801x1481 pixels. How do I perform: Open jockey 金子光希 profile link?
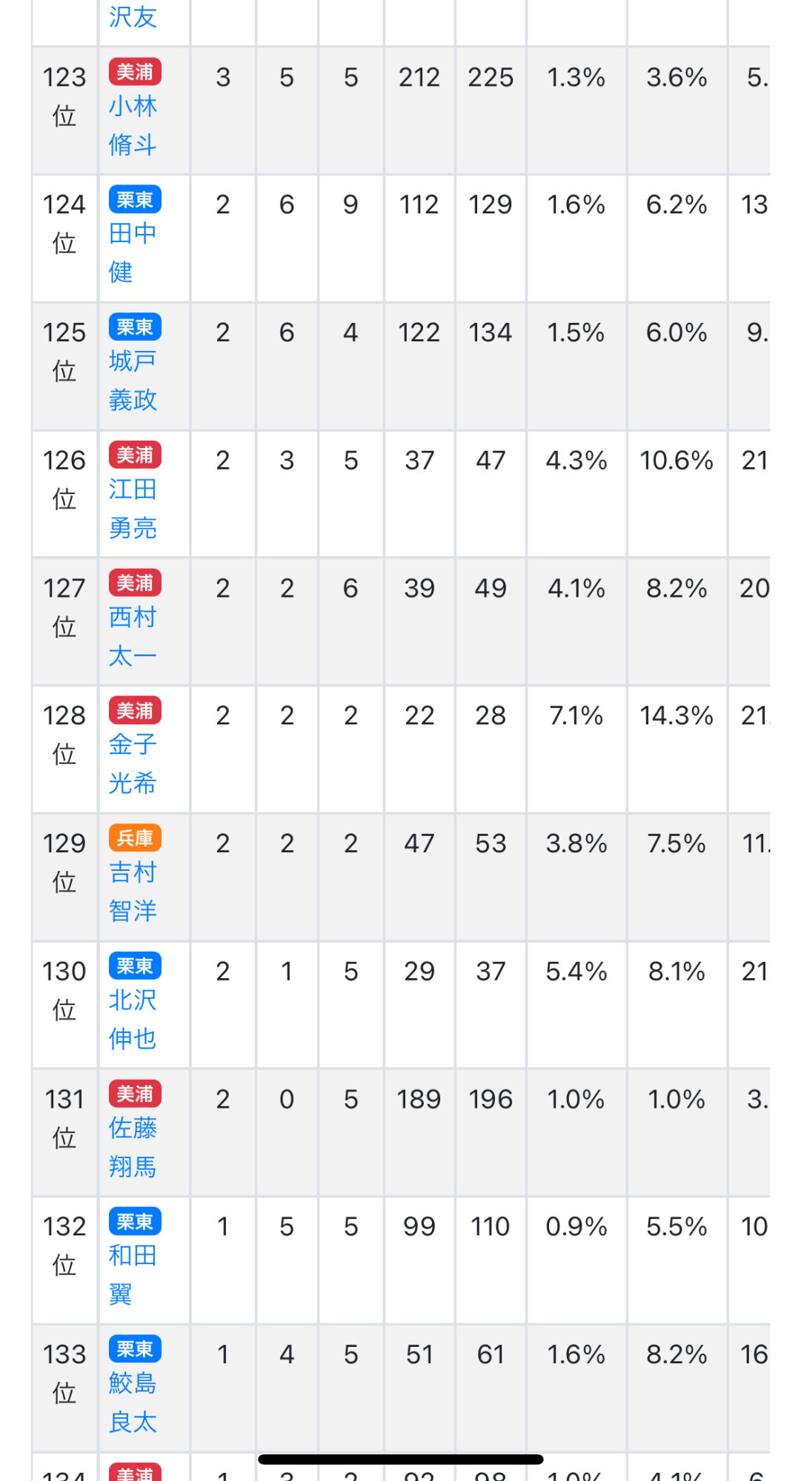coord(133,763)
